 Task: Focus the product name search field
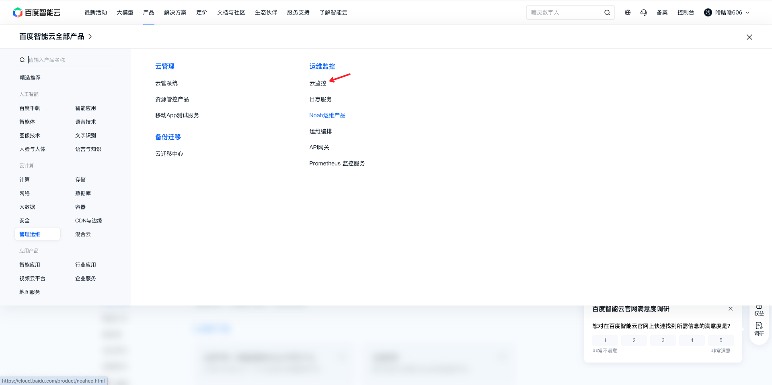pos(69,60)
